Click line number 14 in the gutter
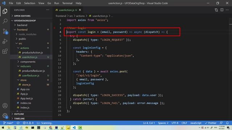232x130 pixels. pyautogui.click(x=59, y=71)
